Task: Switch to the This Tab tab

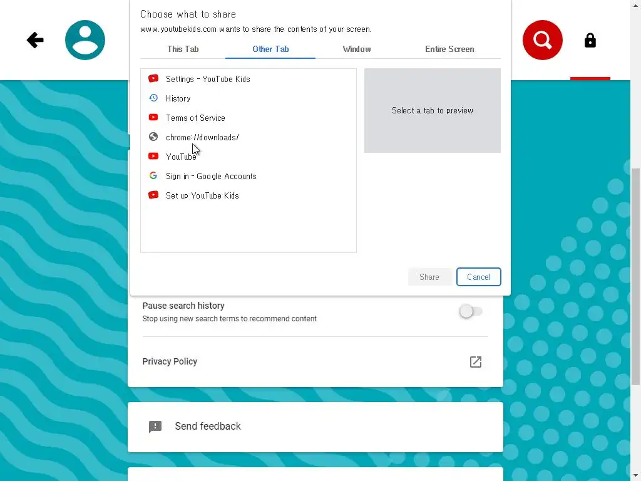Action: click(183, 49)
